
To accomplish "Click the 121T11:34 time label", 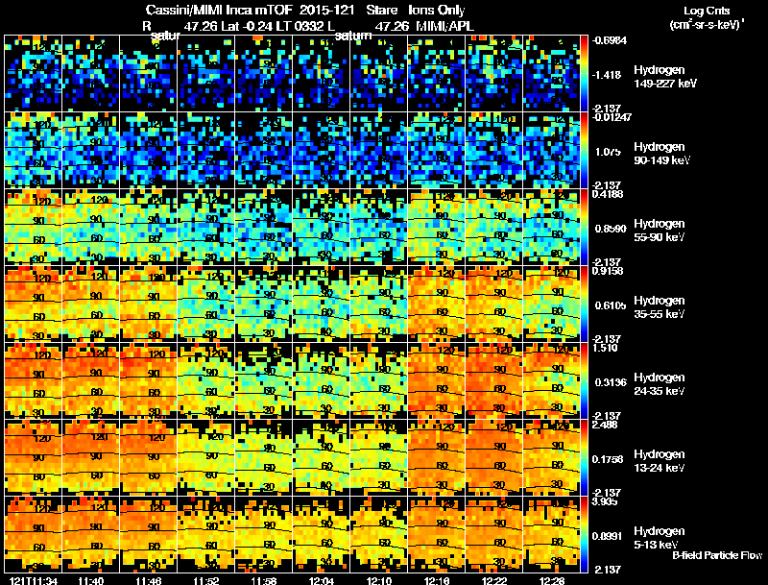I will [x=34, y=580].
